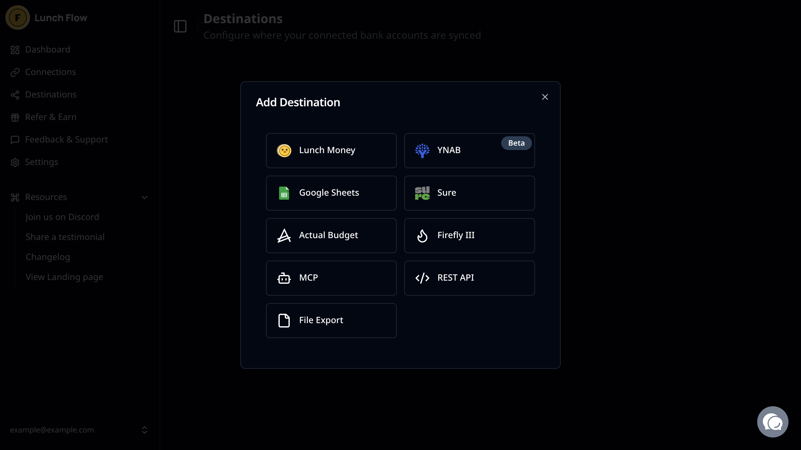Click the Destinations page heading
This screenshot has width=801, height=450.
[x=243, y=19]
